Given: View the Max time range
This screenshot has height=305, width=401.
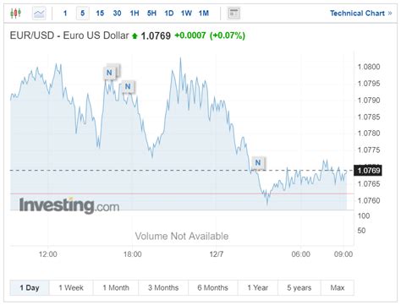Looking at the screenshot, I should click(338, 287).
